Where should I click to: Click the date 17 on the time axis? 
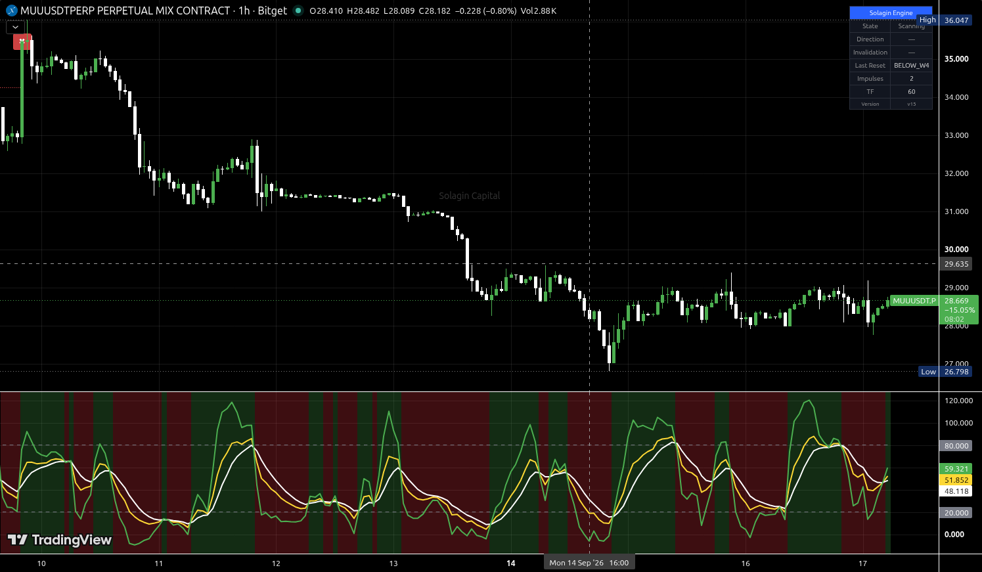[x=863, y=563]
